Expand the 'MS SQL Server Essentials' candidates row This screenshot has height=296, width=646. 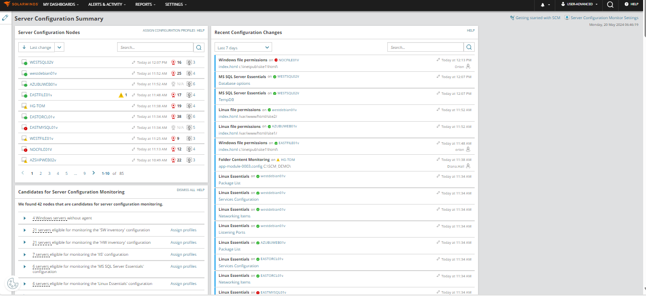tap(24, 266)
